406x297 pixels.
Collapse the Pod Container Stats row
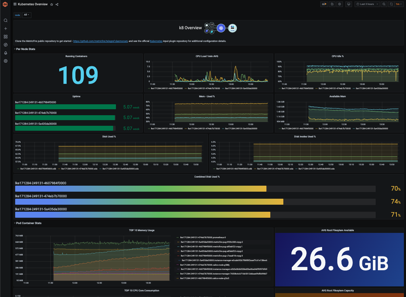[x=28, y=223]
